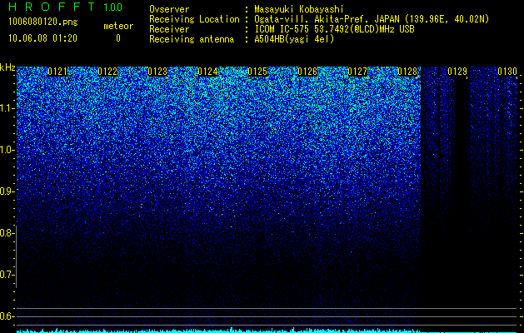Click the filename 1006080120.png
Screen dimensions: 524x333
[x=43, y=22]
